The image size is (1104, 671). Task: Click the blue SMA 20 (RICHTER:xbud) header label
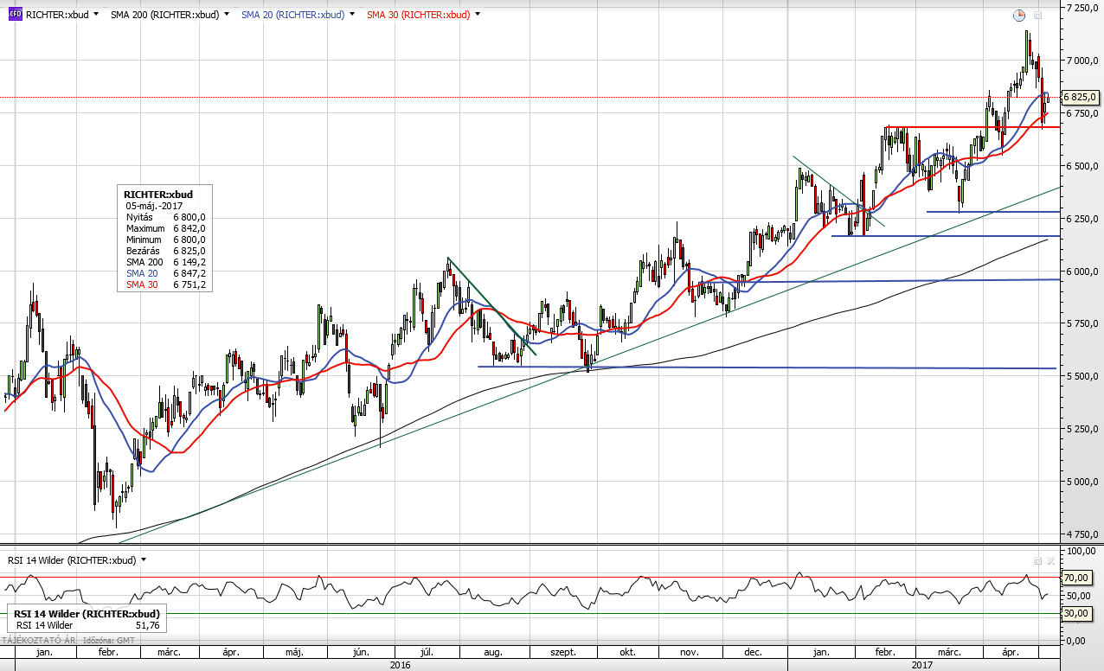point(293,15)
